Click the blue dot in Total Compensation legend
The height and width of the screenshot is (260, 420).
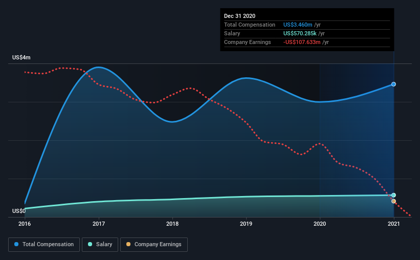tap(16, 244)
